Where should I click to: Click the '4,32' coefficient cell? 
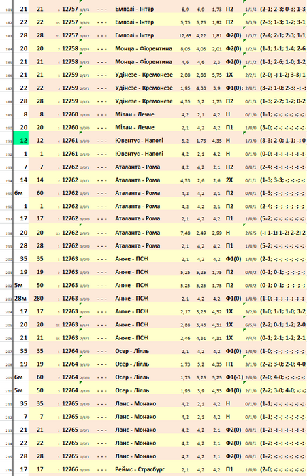(216, 311)
